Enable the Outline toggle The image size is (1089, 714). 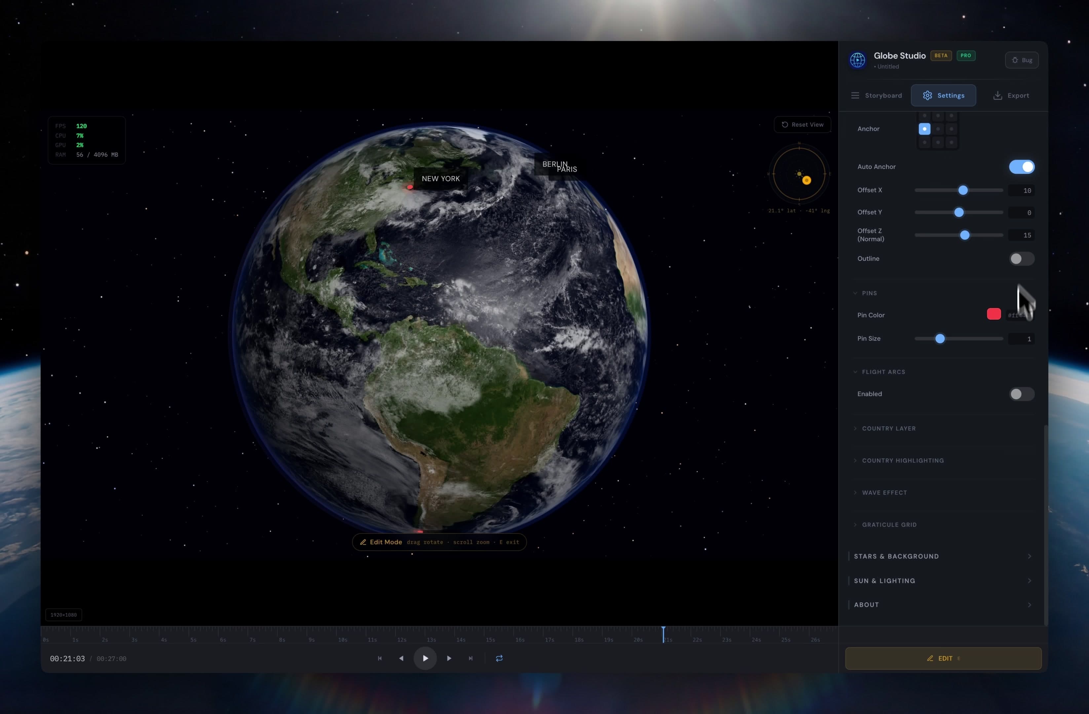(x=1022, y=258)
